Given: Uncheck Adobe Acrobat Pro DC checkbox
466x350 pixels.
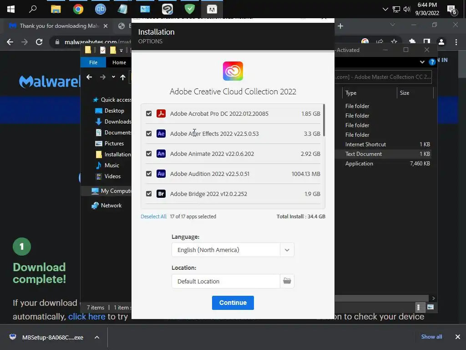Looking at the screenshot, I should coord(149,113).
